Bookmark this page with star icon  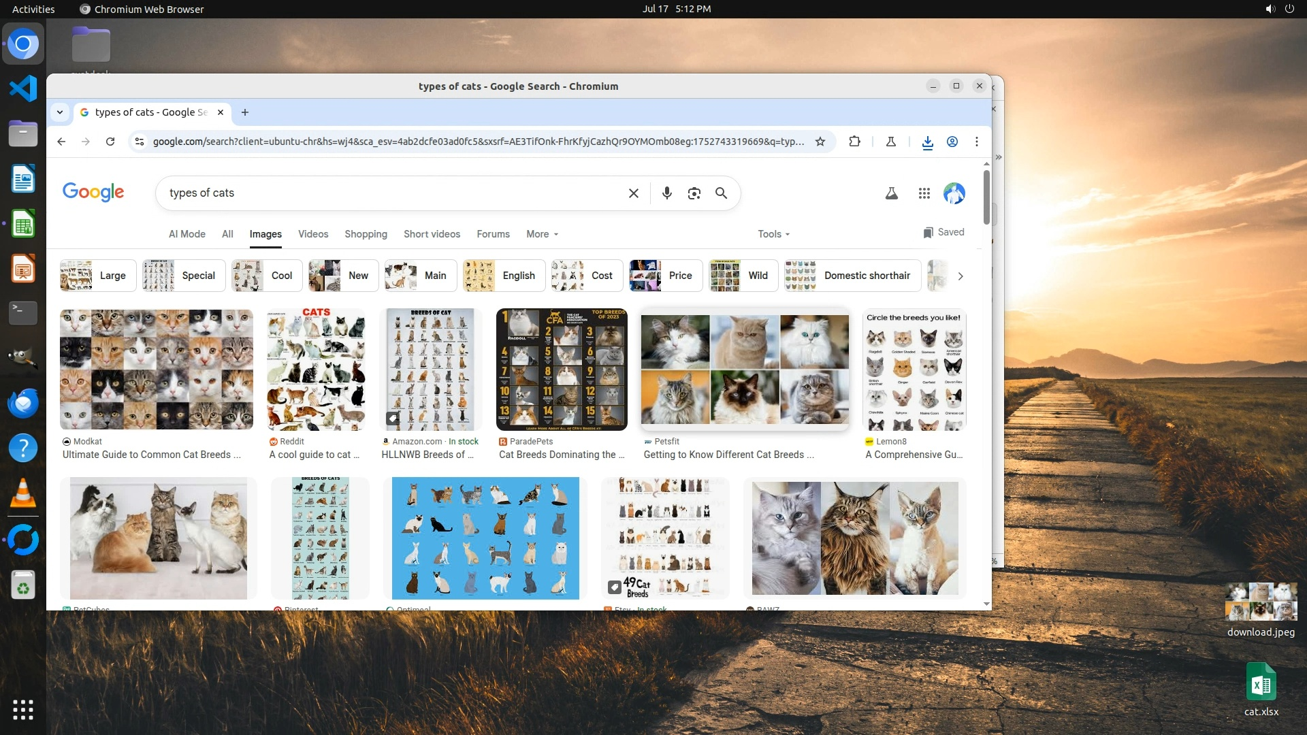coord(820,142)
